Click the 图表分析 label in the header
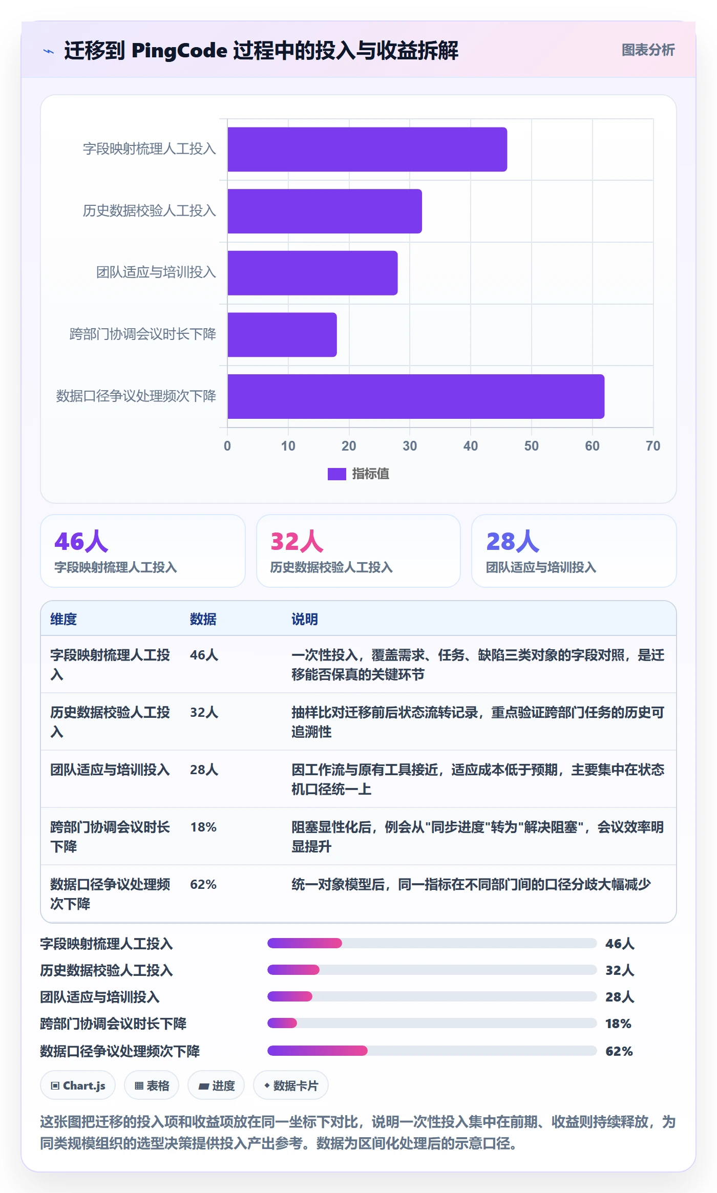The image size is (717, 1193). click(x=648, y=50)
